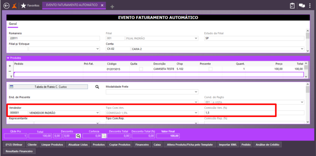
Task: Open the orange application logo menu
Action: point(14,6)
